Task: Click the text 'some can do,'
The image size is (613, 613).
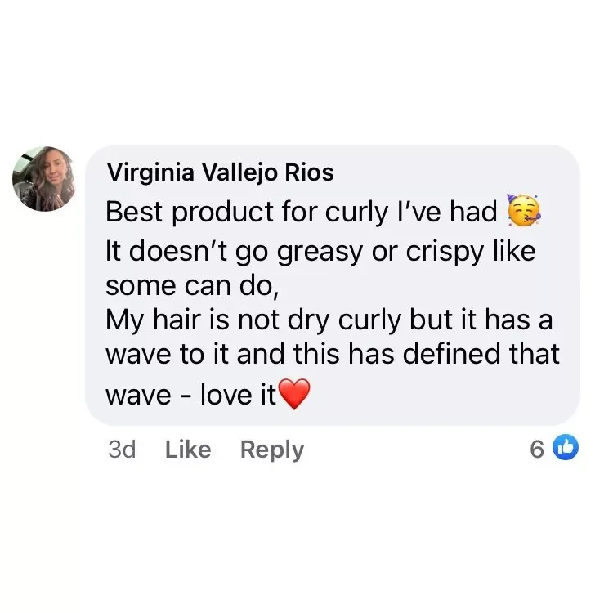Action: 192,286
